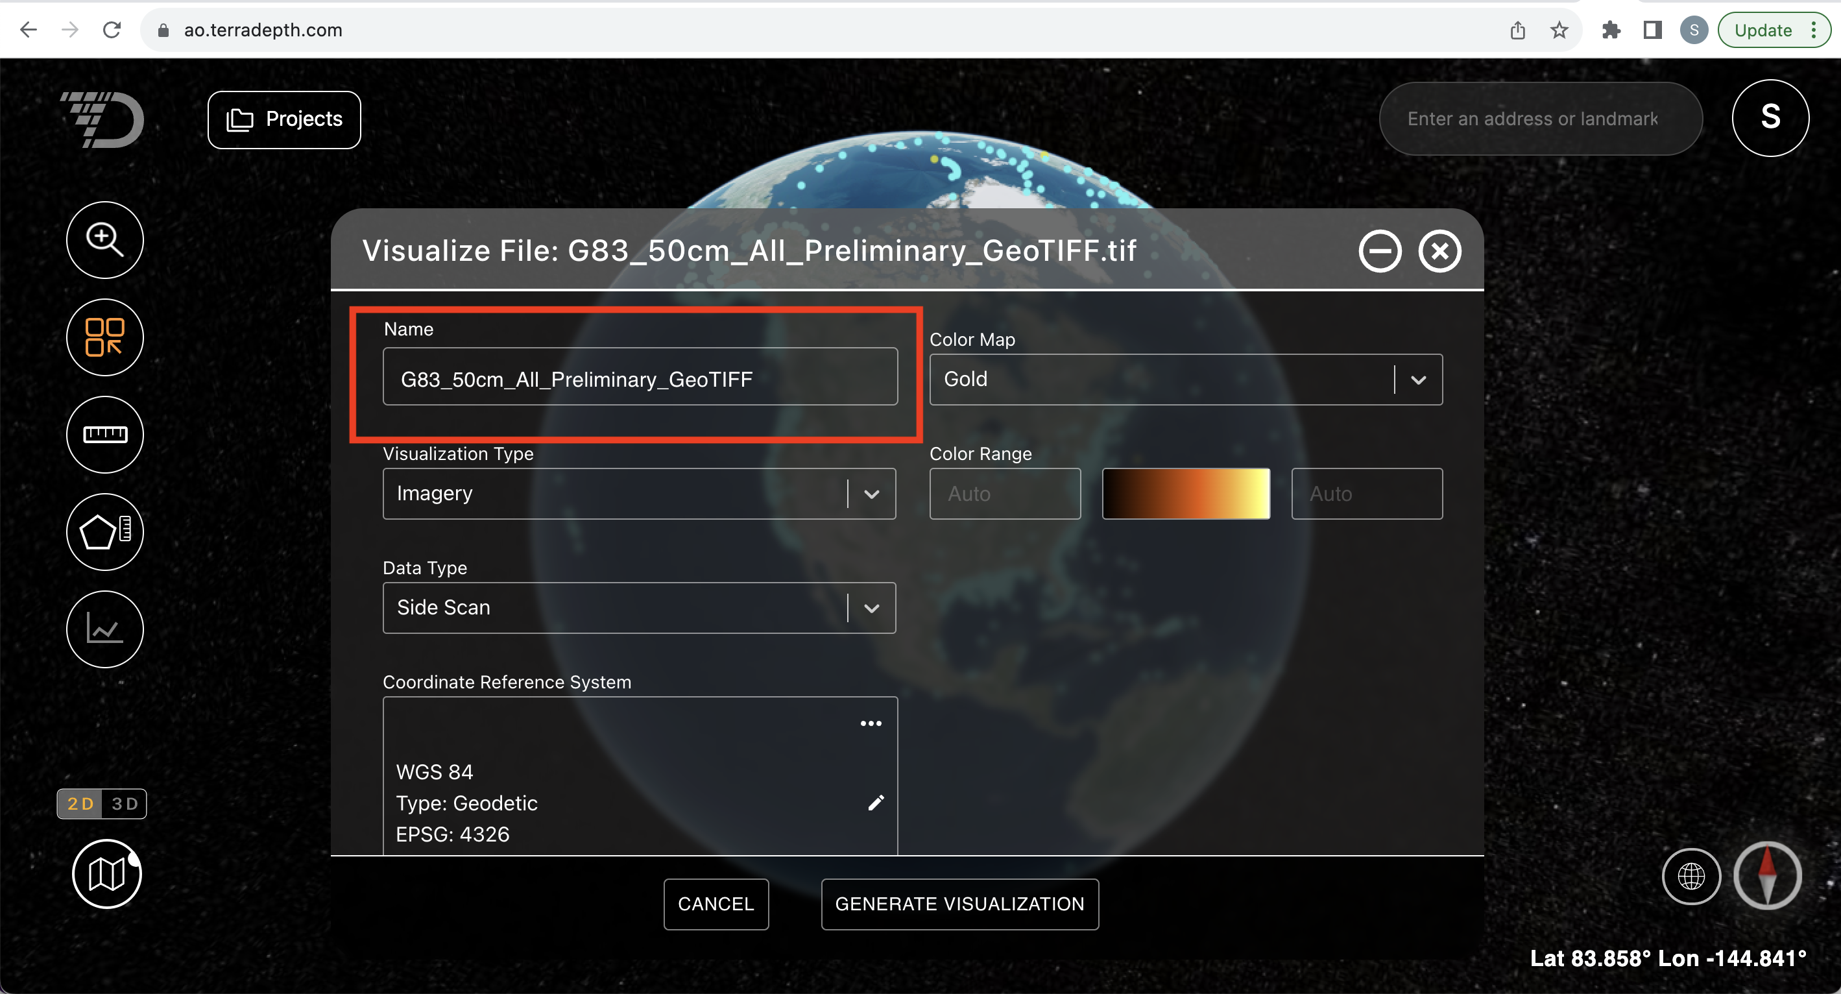The image size is (1841, 994).
Task: Open the Chrome profile avatar
Action: point(1694,30)
